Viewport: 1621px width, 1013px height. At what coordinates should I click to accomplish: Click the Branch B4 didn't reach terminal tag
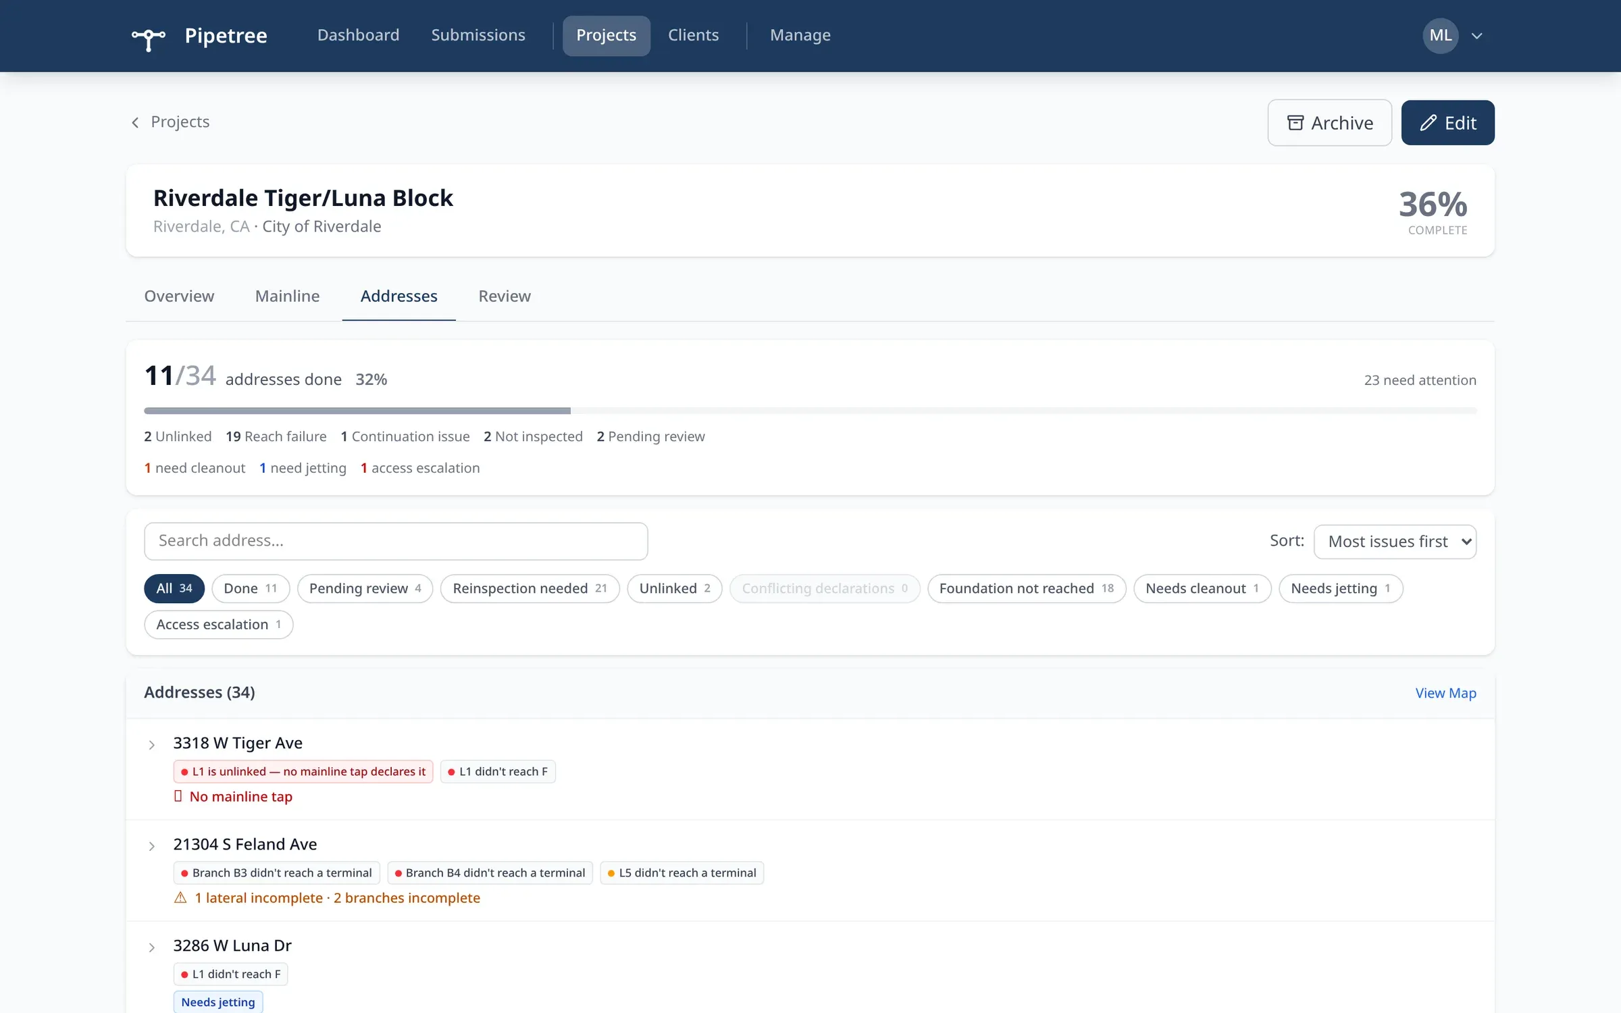(x=490, y=873)
